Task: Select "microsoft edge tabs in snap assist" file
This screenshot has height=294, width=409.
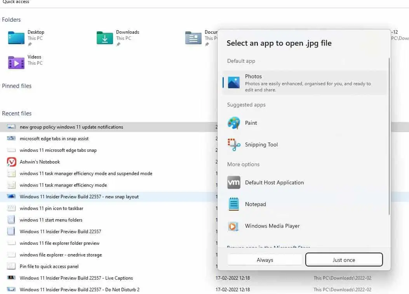Action: coord(54,139)
